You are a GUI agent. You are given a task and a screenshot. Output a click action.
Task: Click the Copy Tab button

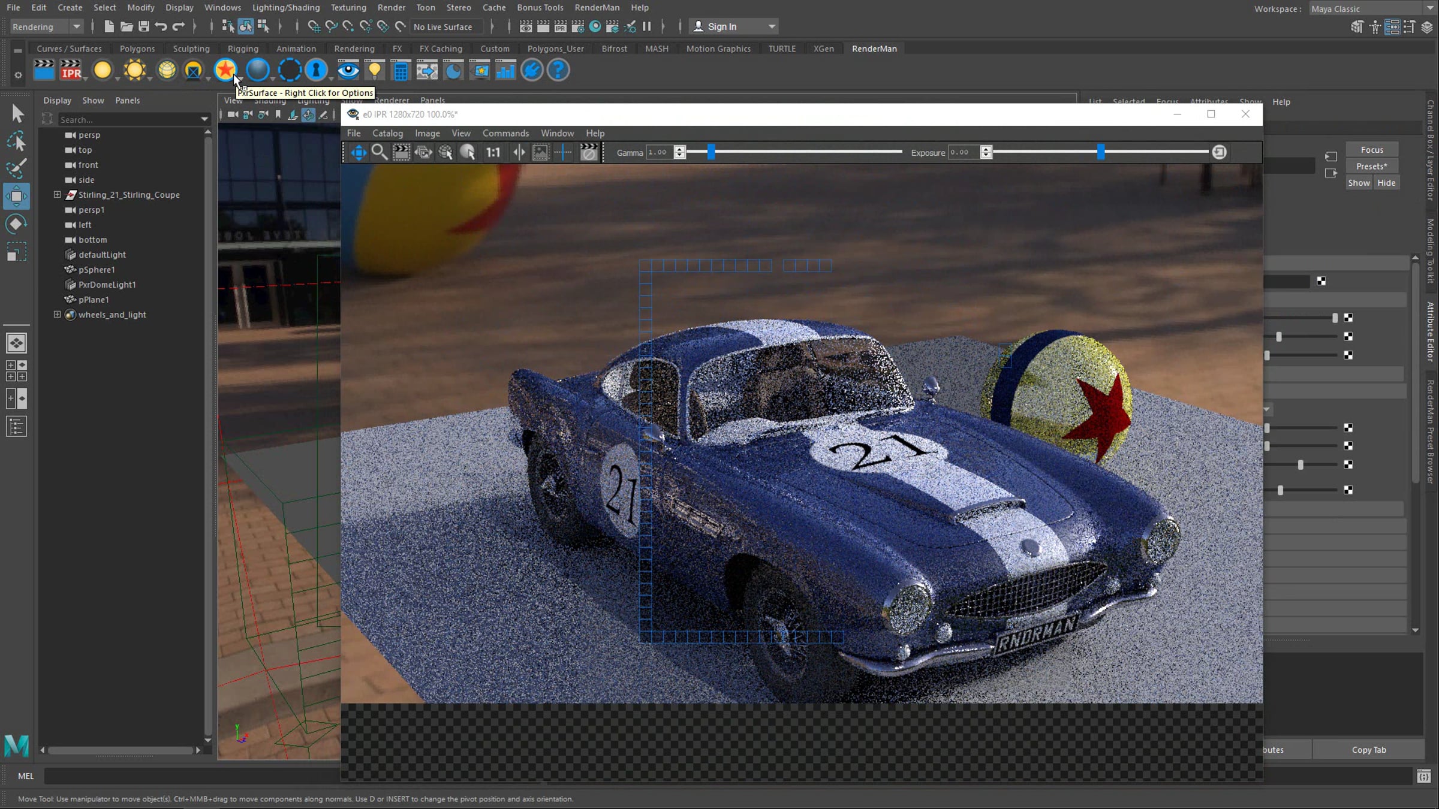pos(1369,750)
